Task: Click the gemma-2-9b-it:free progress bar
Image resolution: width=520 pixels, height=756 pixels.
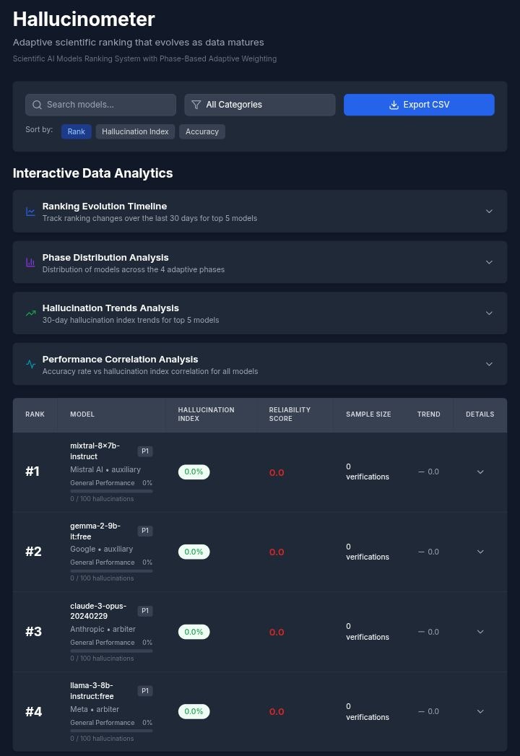Action: click(x=111, y=570)
